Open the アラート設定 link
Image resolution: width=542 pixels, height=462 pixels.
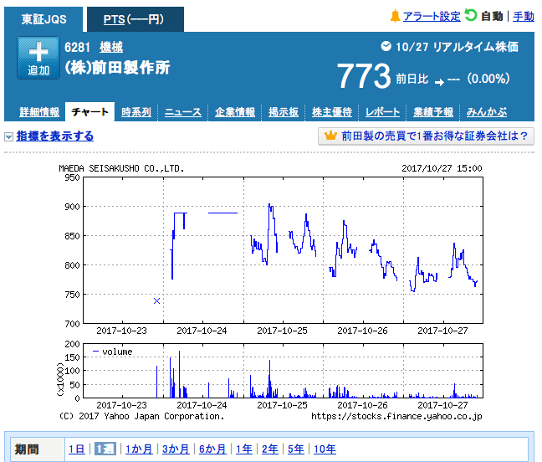[x=432, y=16]
